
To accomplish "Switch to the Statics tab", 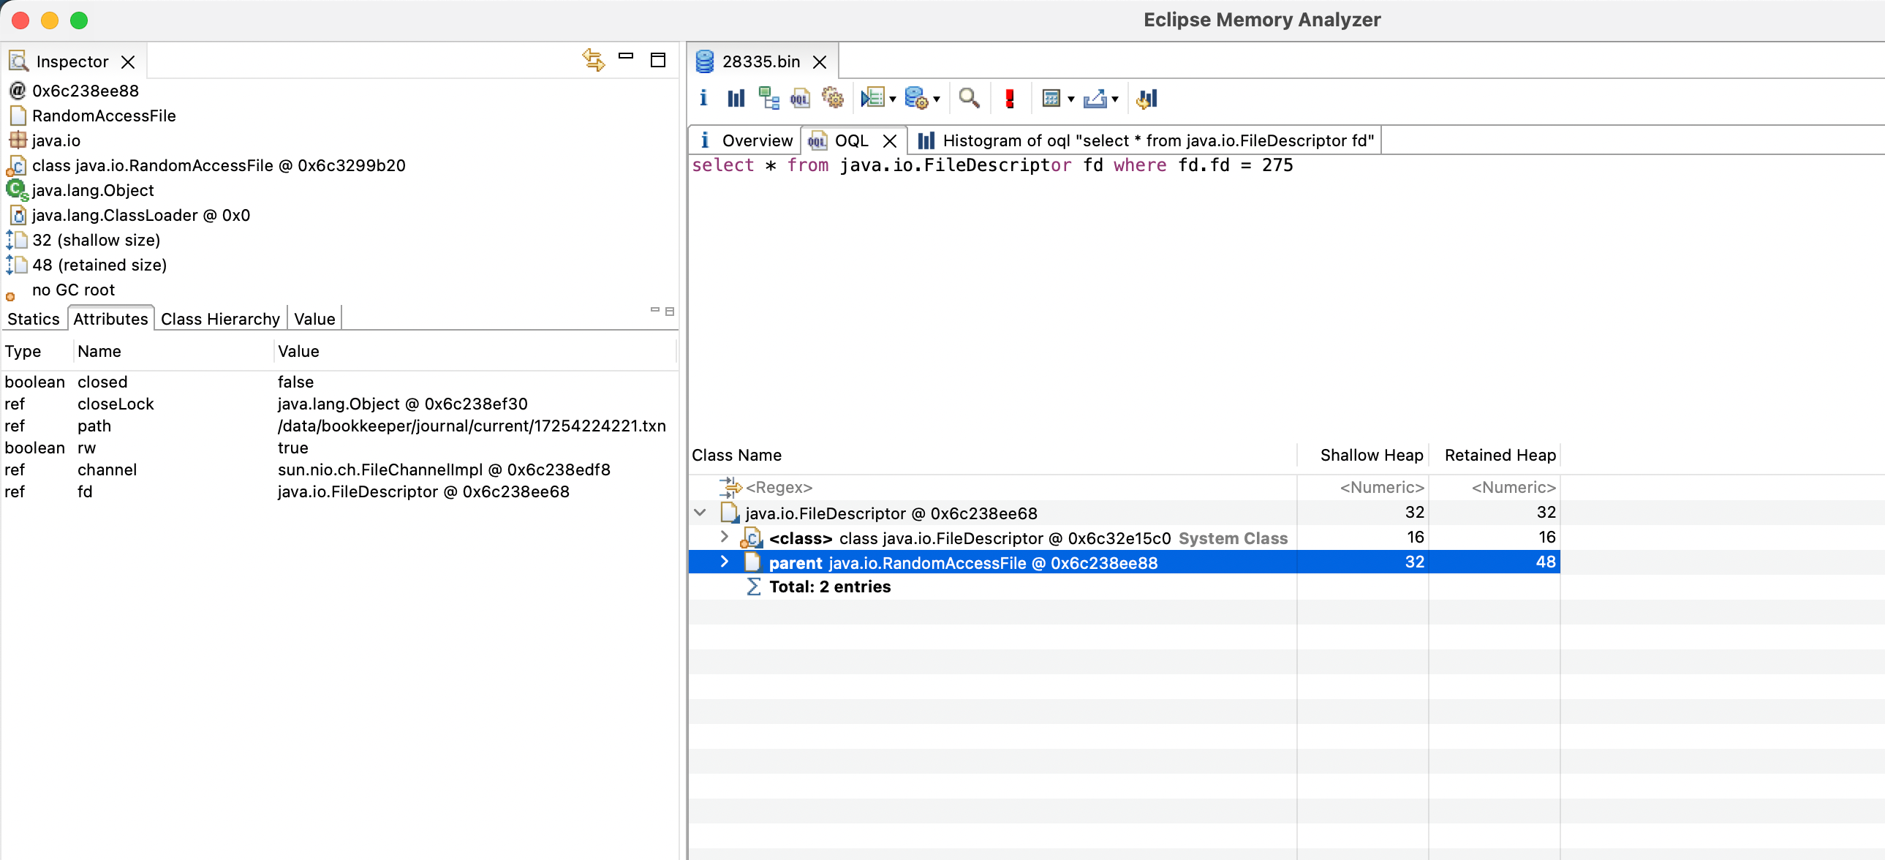I will click(x=33, y=319).
